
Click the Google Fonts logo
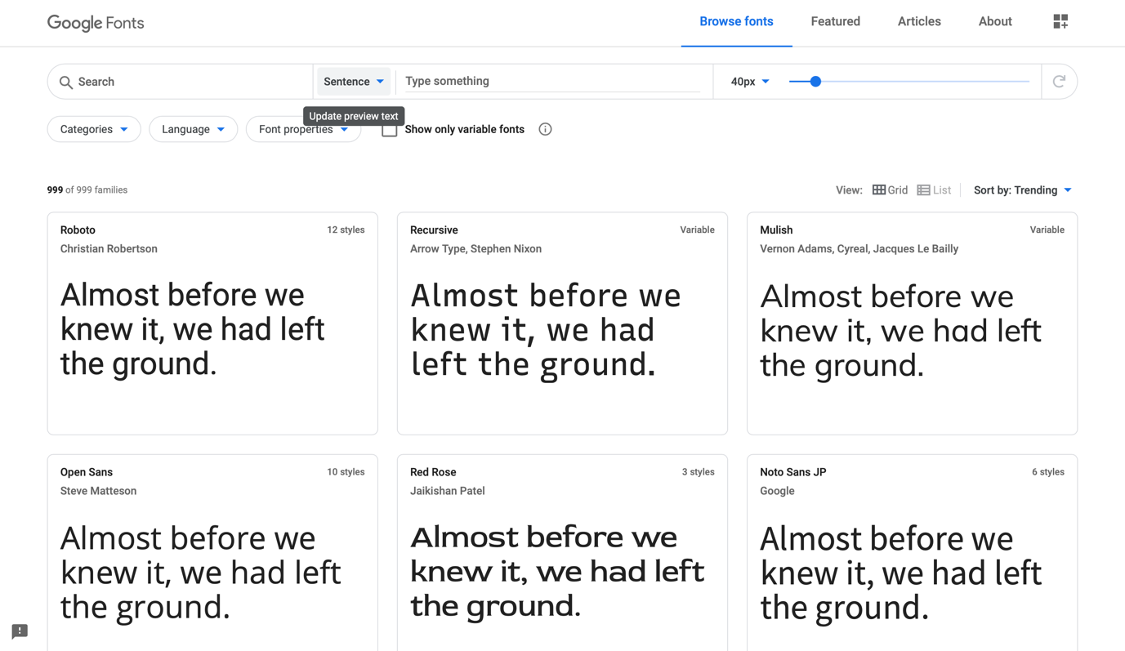pyautogui.click(x=96, y=23)
